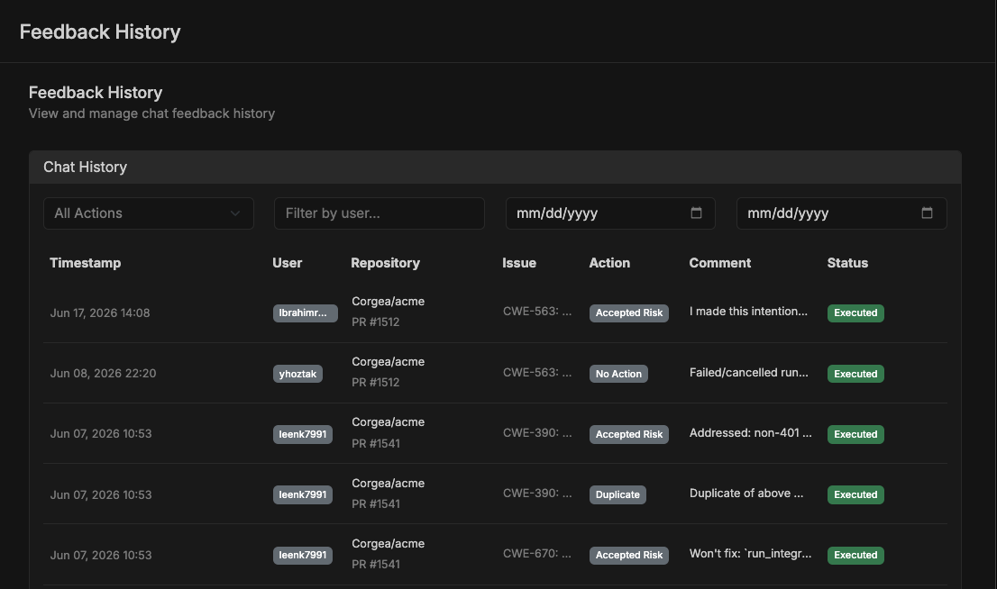The image size is (997, 589).
Task: Open comment 'I made this intention...'
Action: (748, 312)
